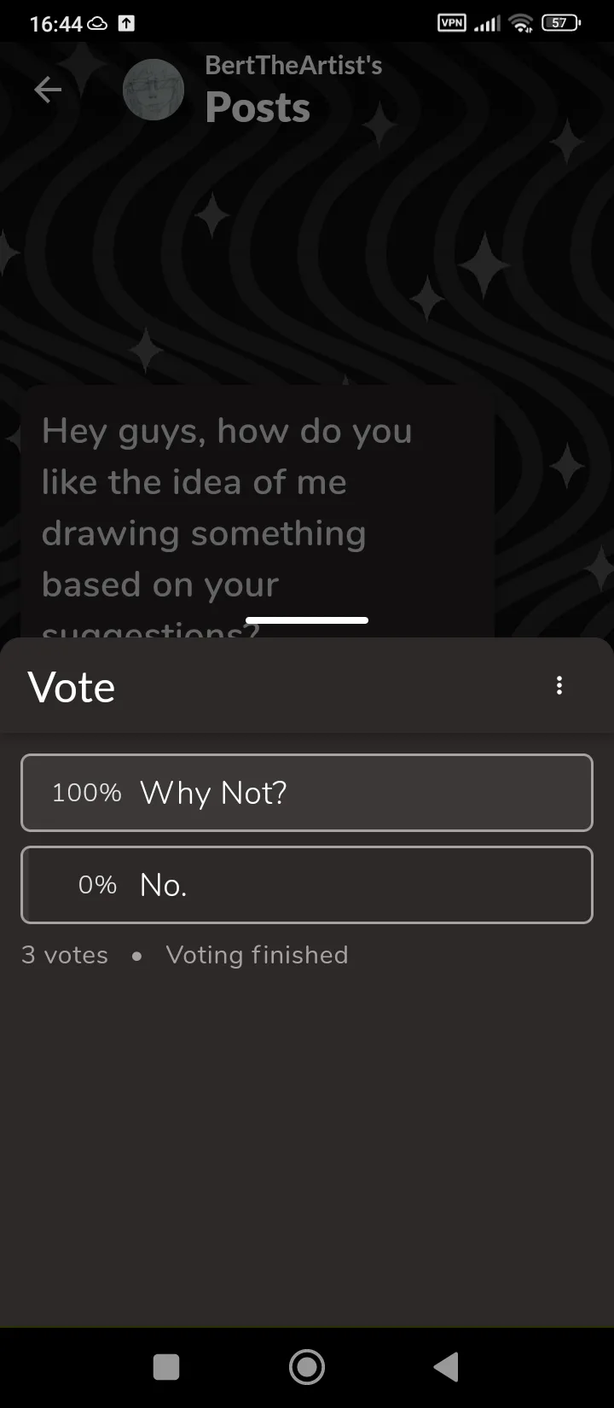Viewport: 614px width, 1408px height.
Task: Tap the cloud icon in status bar
Action: tap(97, 24)
